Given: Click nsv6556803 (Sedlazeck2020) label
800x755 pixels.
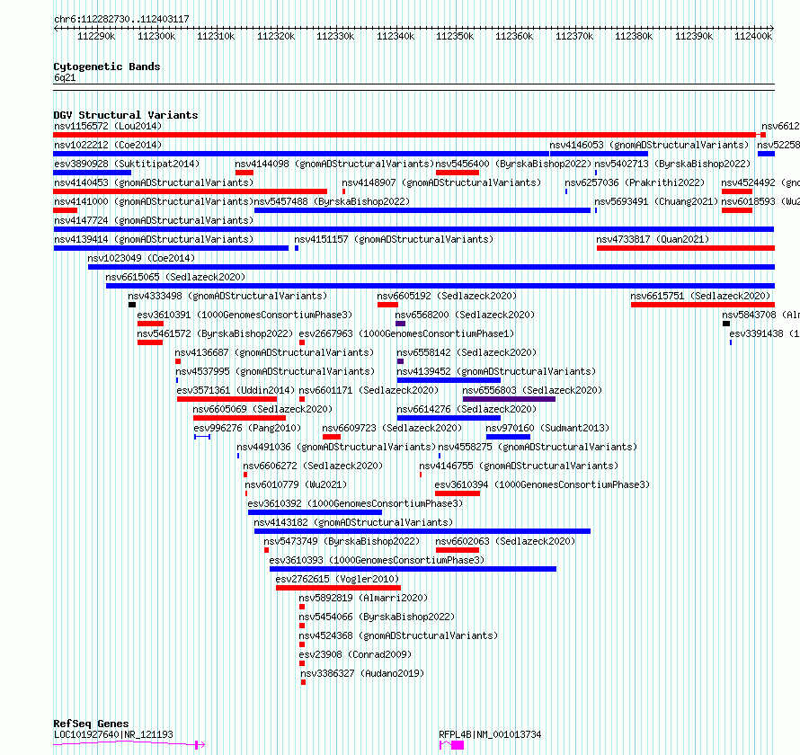Looking at the screenshot, I should [532, 390].
